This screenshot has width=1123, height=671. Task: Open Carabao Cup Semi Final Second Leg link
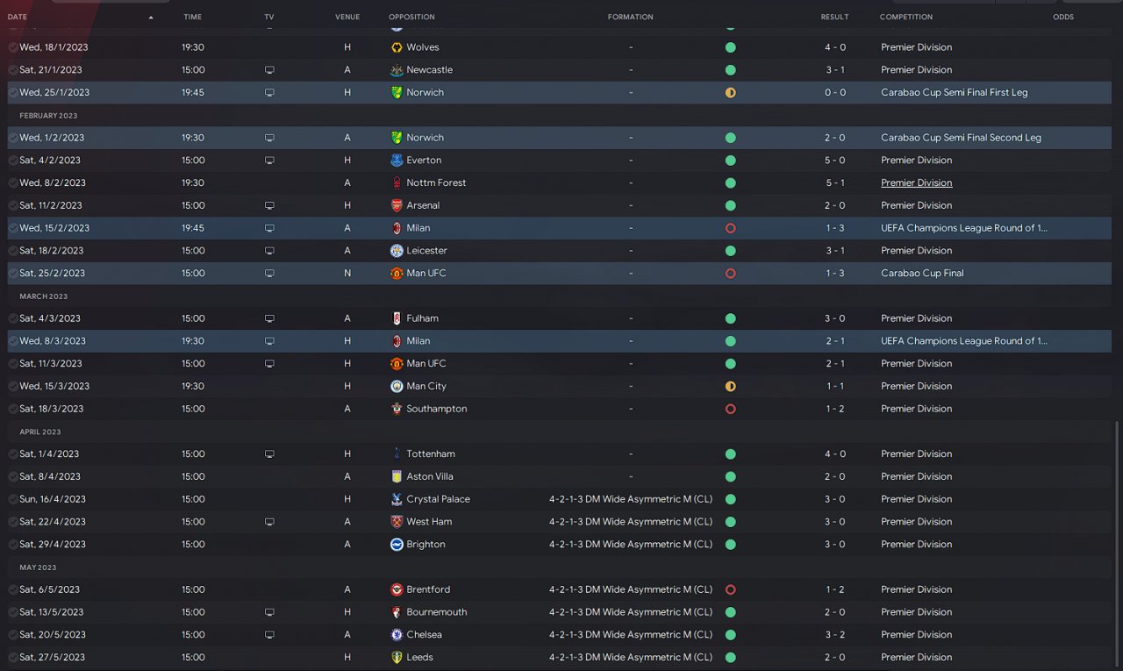(x=961, y=138)
